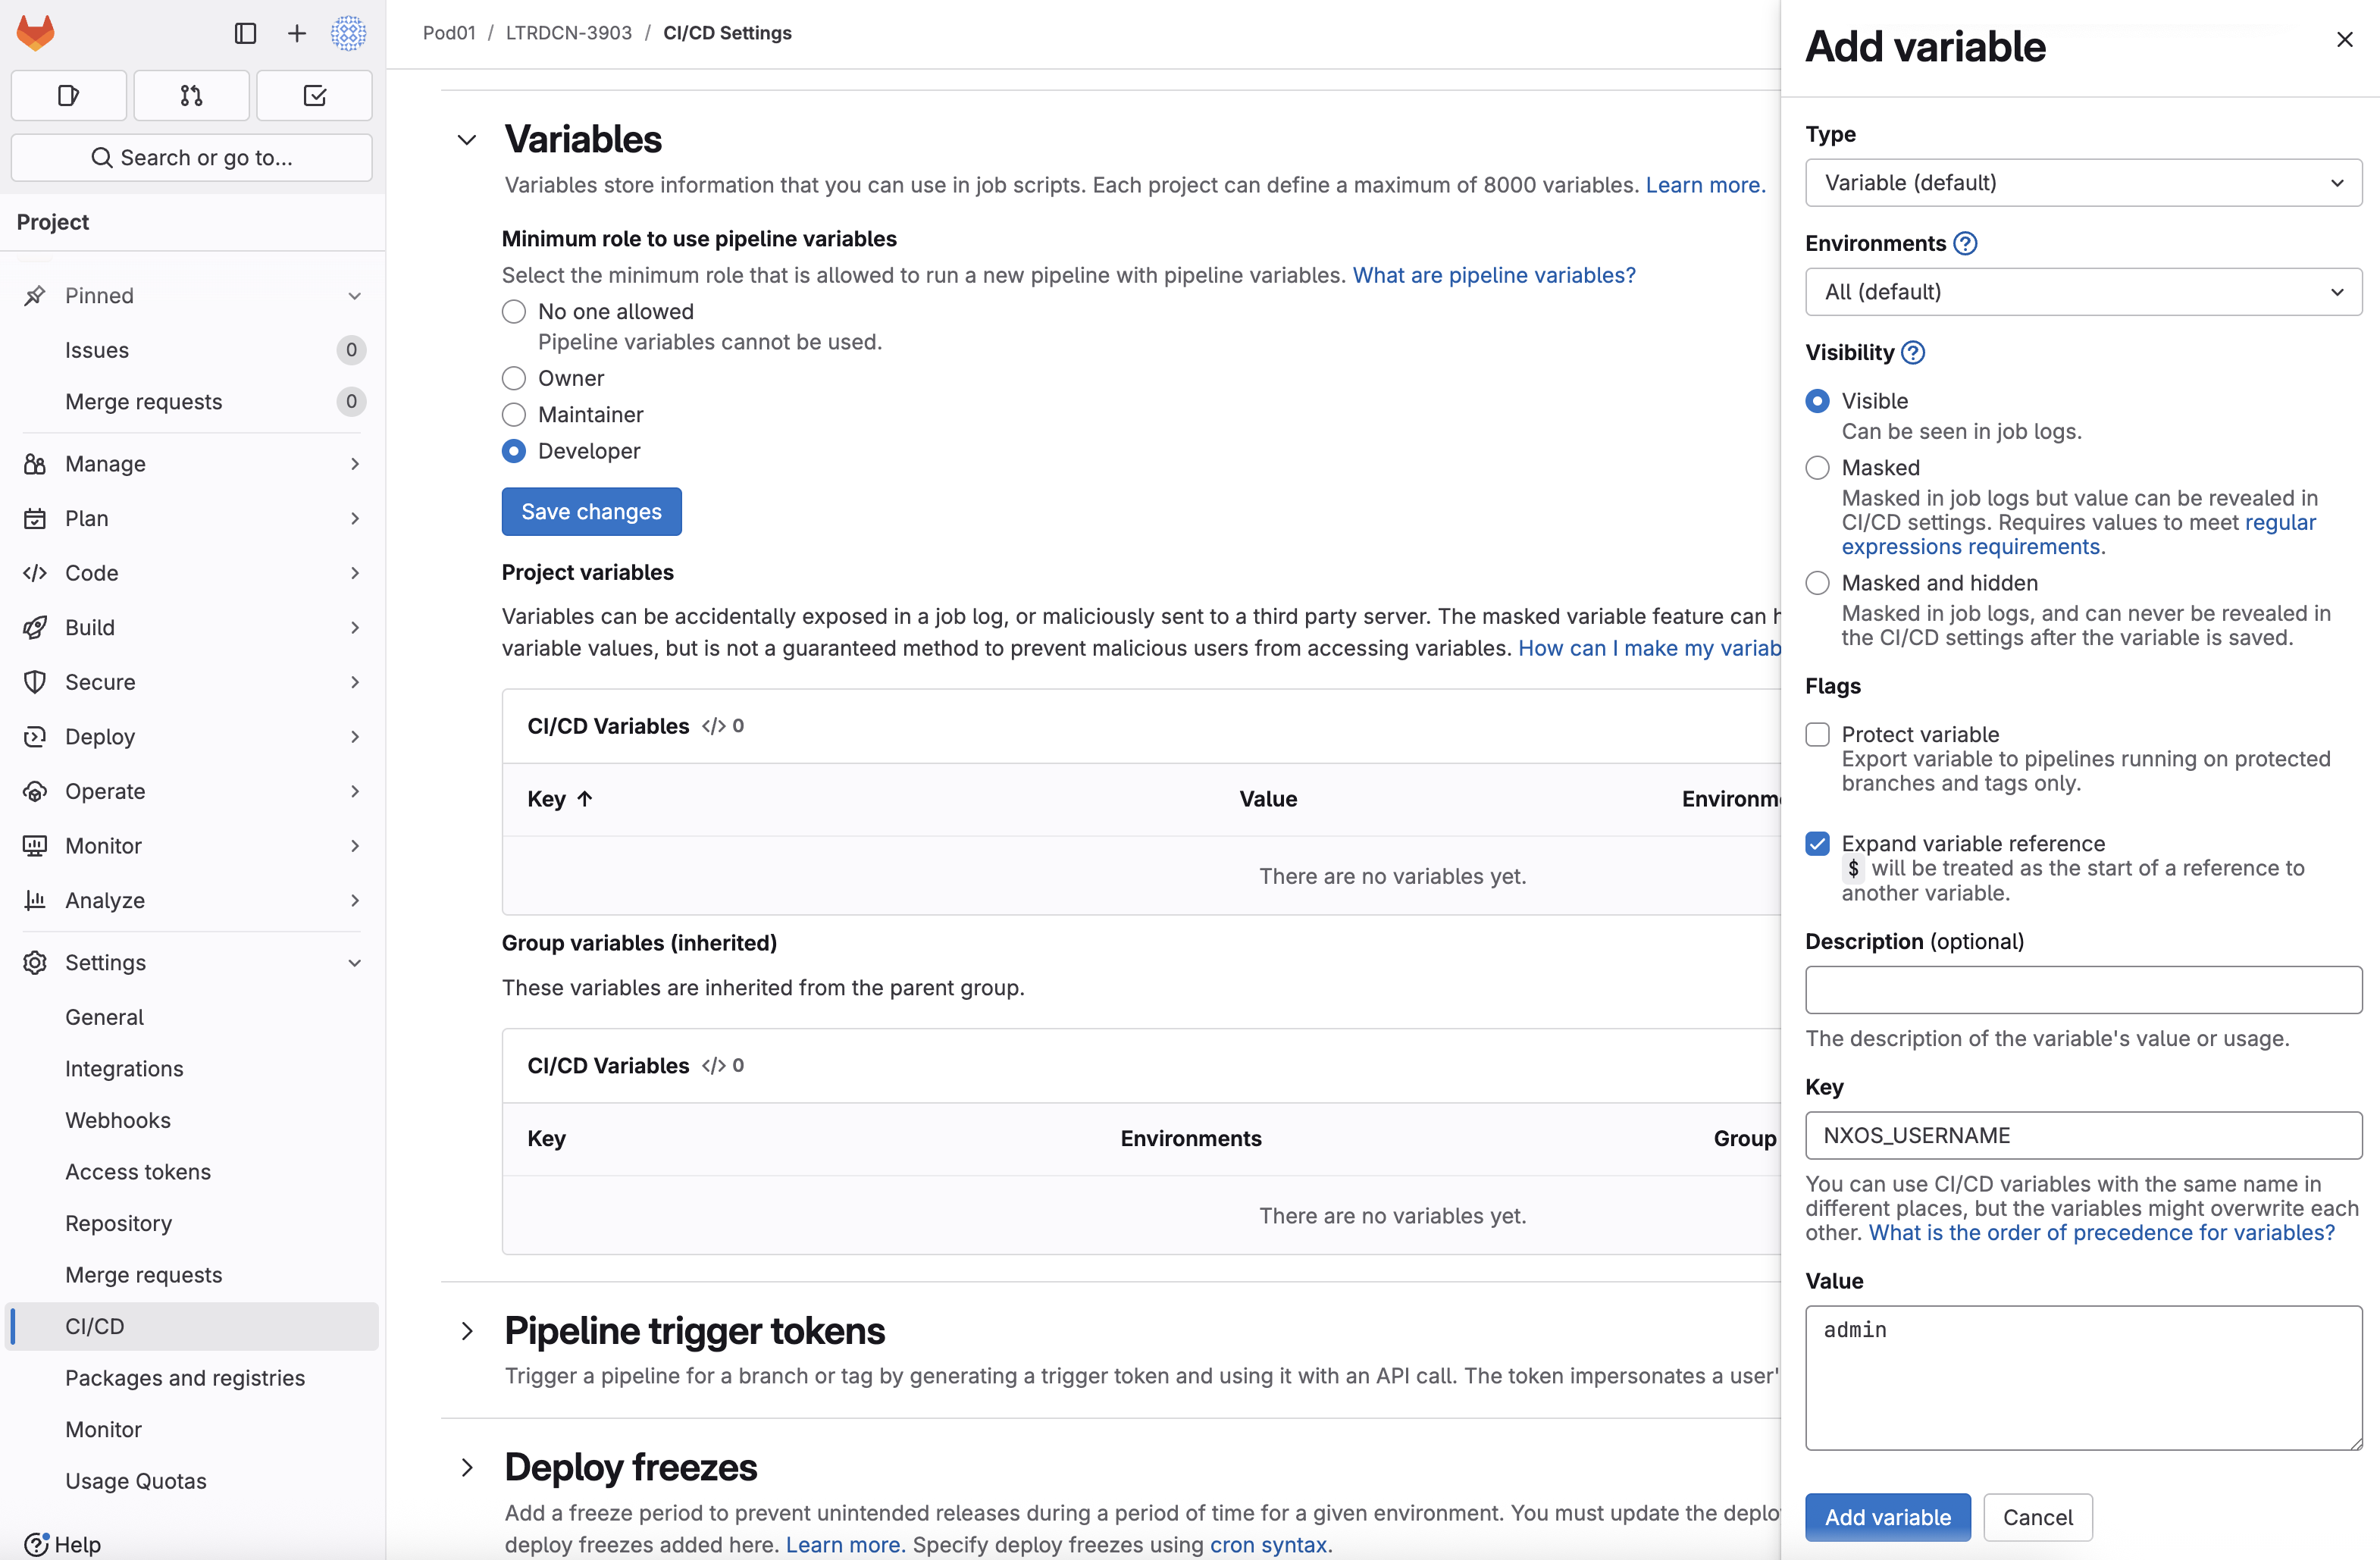Viewport: 2380px width, 1560px height.
Task: Expand the Build menu chevron
Action: pos(355,628)
